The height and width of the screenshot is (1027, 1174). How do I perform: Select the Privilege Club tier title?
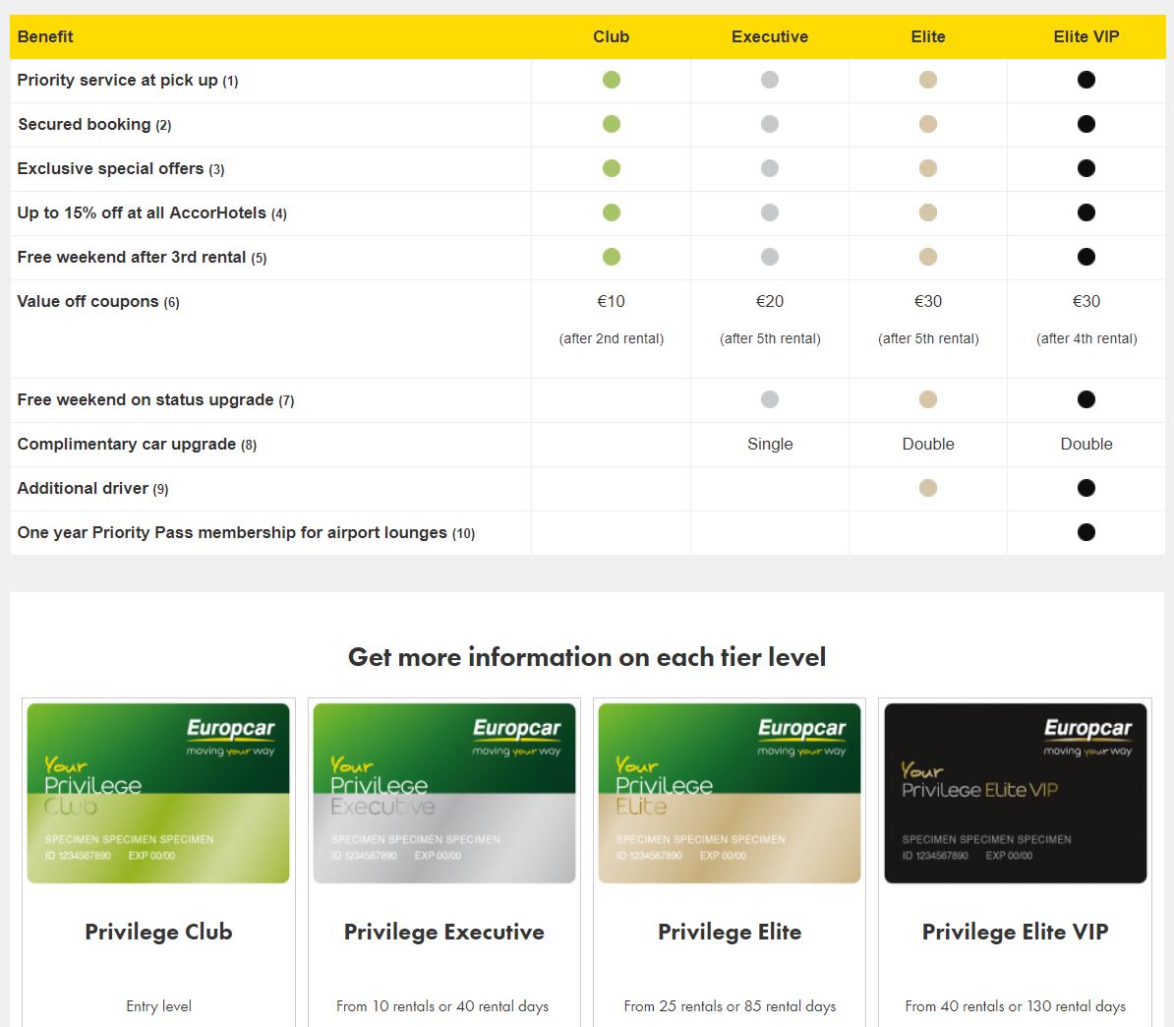(x=158, y=932)
